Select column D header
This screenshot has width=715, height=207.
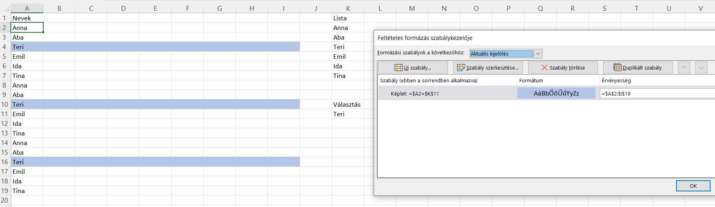(x=123, y=8)
